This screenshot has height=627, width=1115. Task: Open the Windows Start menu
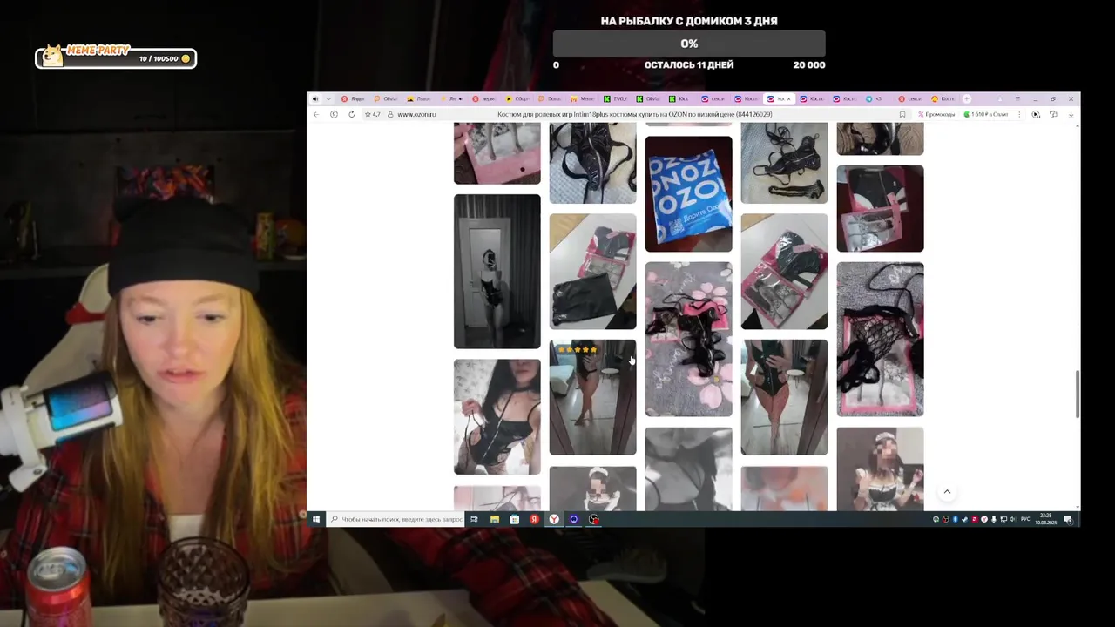[315, 519]
